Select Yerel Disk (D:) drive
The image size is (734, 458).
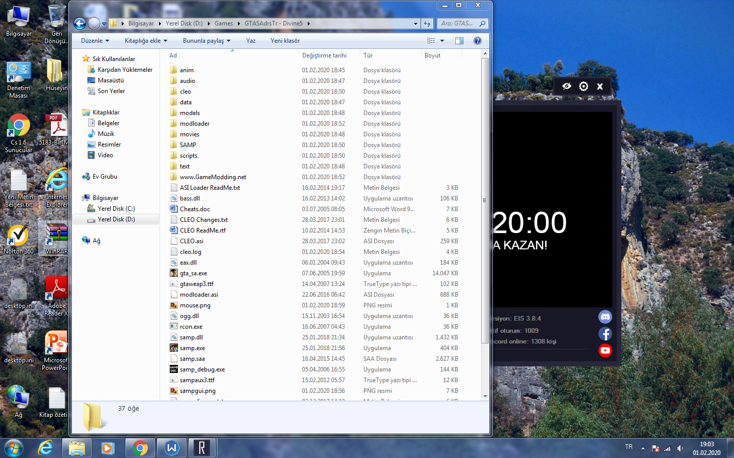[116, 219]
